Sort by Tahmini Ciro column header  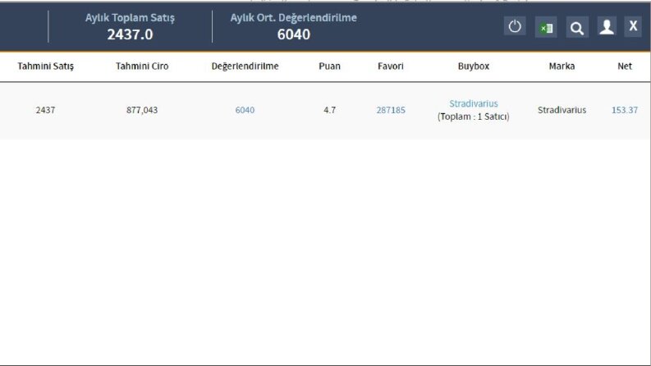click(142, 66)
